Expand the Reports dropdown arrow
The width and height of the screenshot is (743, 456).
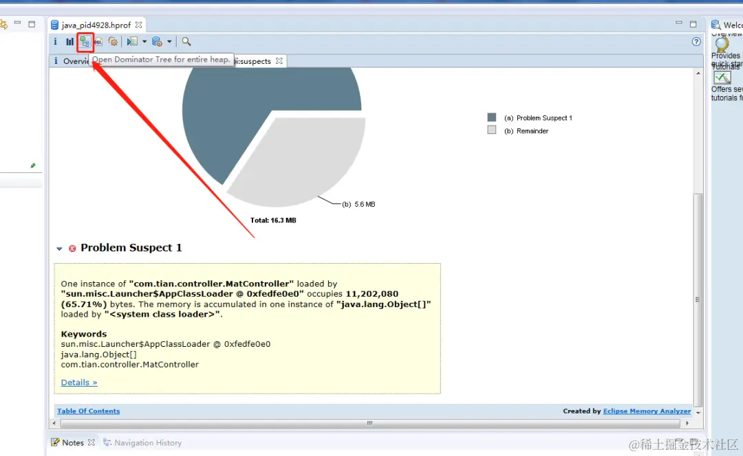tap(144, 42)
